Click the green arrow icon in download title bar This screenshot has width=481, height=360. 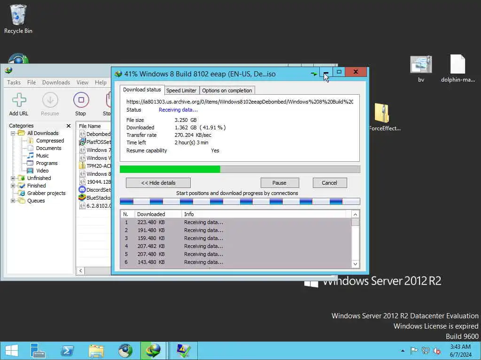314,74
